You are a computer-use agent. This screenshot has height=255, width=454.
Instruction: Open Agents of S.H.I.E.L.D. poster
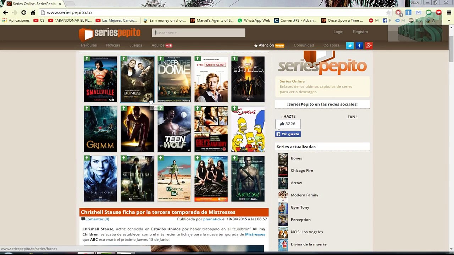[248, 79]
